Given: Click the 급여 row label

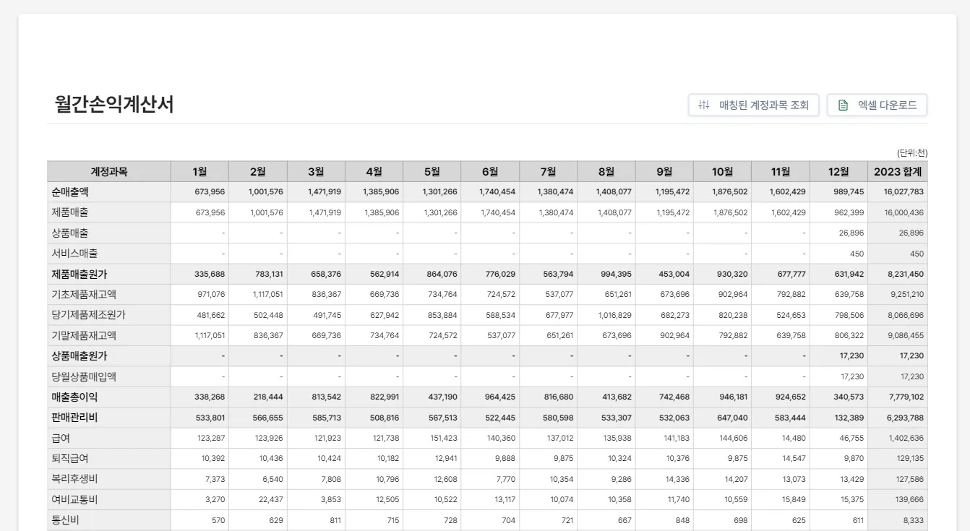Looking at the screenshot, I should click(x=61, y=439).
